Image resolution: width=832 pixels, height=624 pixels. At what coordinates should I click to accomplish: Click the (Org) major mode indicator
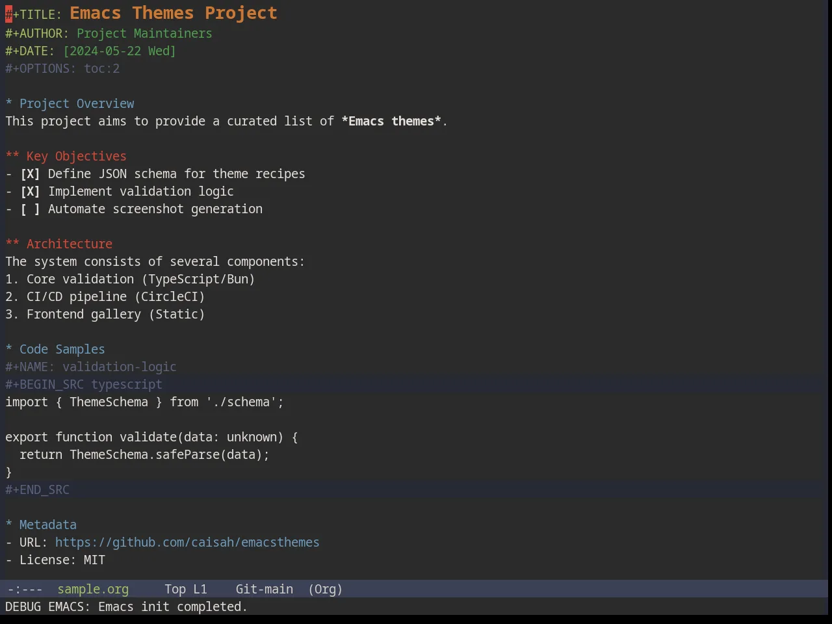coord(325,590)
